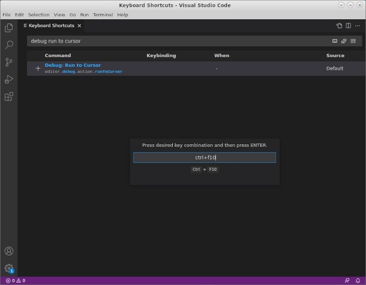Split the editor right

pyautogui.click(x=348, y=26)
